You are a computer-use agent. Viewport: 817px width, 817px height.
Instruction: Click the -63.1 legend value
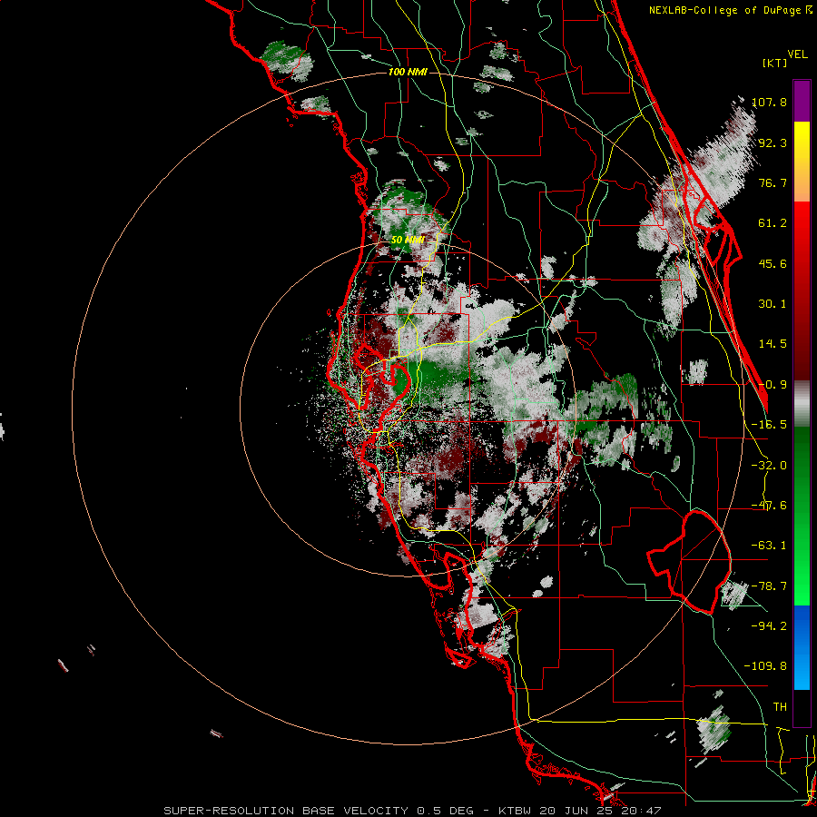tap(769, 546)
